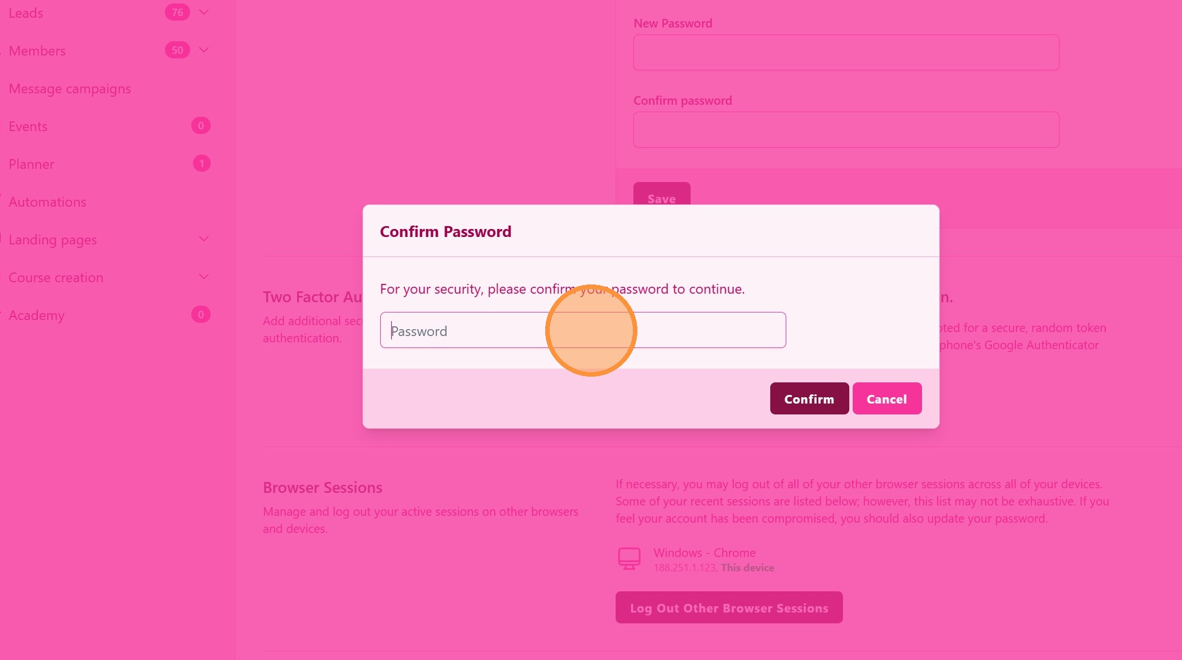
Task: Click the Confirm button in dialog
Action: tap(809, 398)
